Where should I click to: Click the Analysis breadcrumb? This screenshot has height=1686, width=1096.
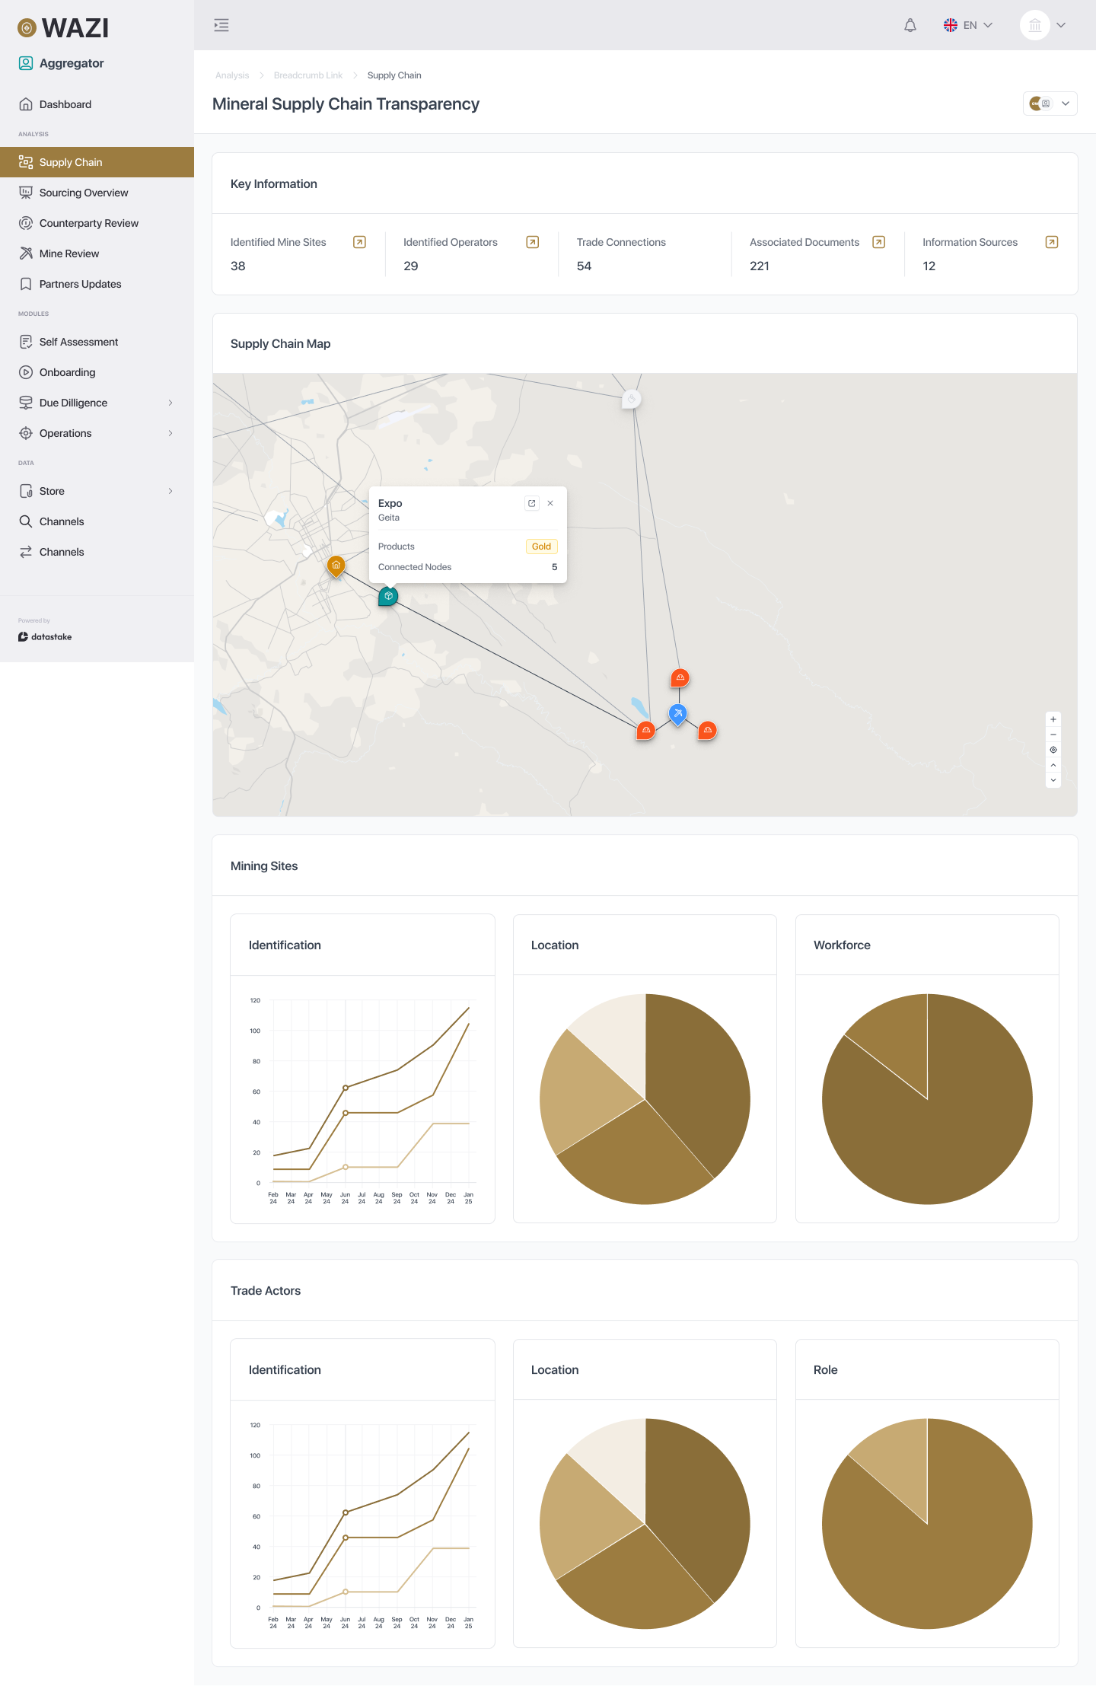point(232,75)
